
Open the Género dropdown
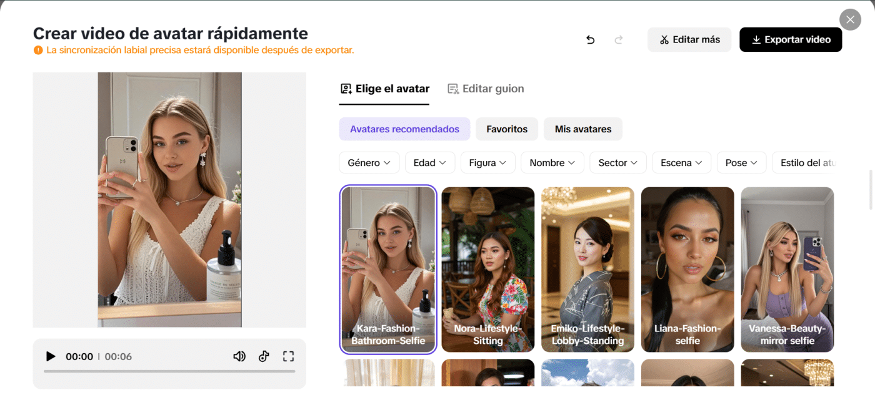[369, 162]
